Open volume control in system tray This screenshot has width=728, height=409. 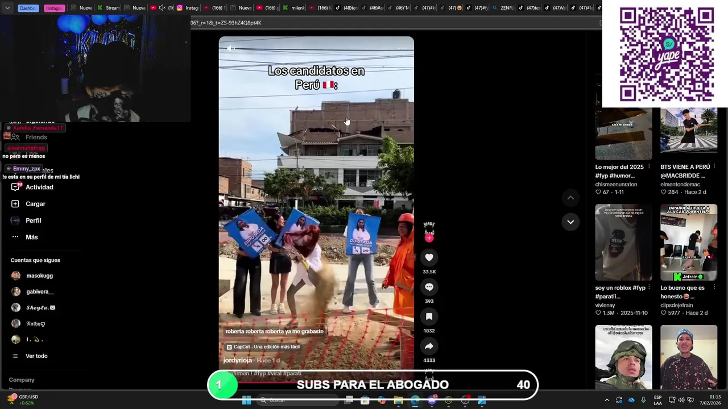pos(681,400)
